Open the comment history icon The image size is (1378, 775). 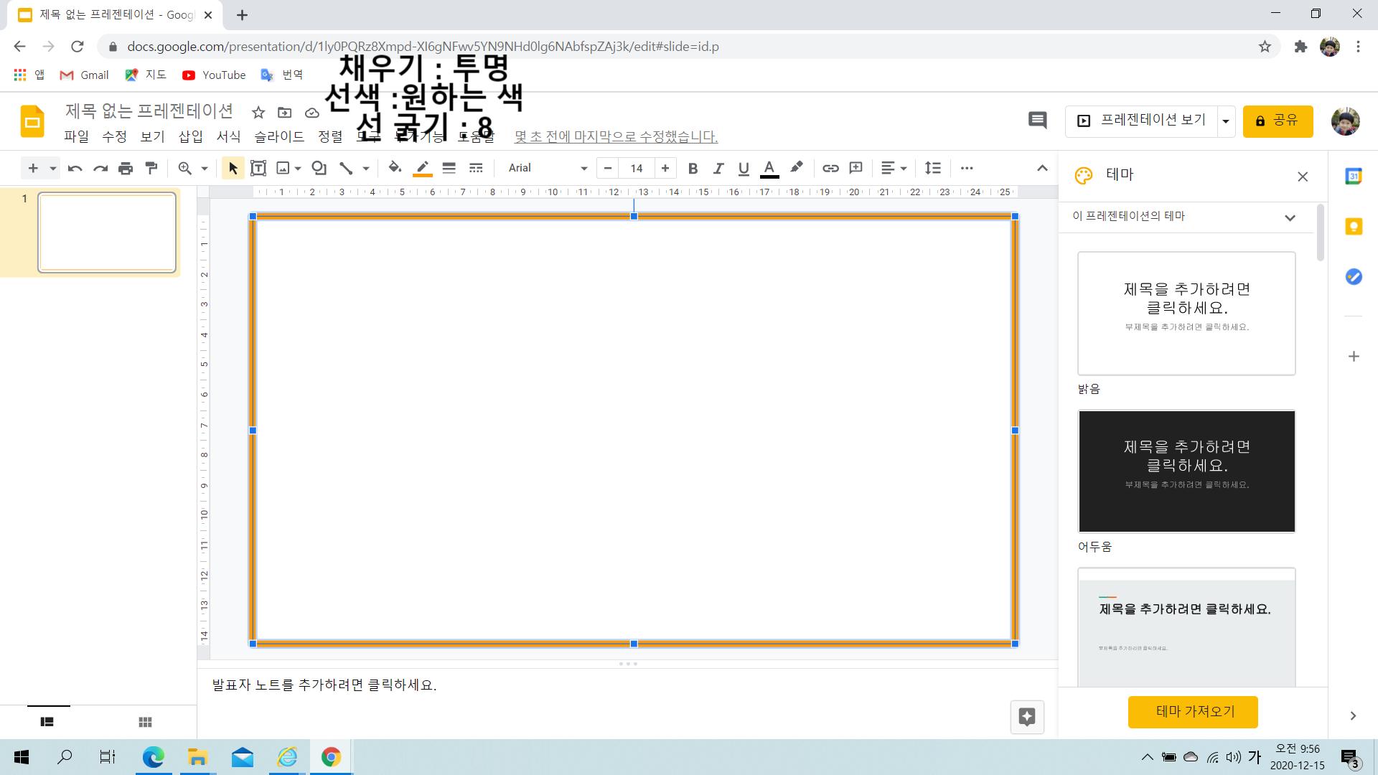(x=1037, y=121)
